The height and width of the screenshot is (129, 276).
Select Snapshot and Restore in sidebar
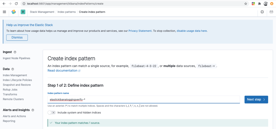[17, 85]
